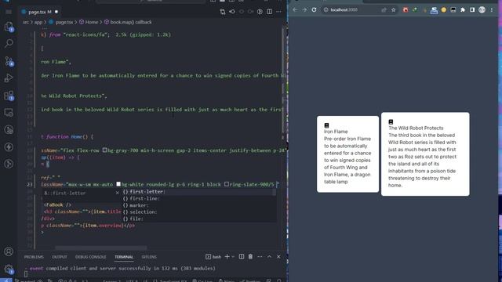Screen dimensions: 502x282
Task: Open the Manage gear menu
Action: tap(9, 269)
